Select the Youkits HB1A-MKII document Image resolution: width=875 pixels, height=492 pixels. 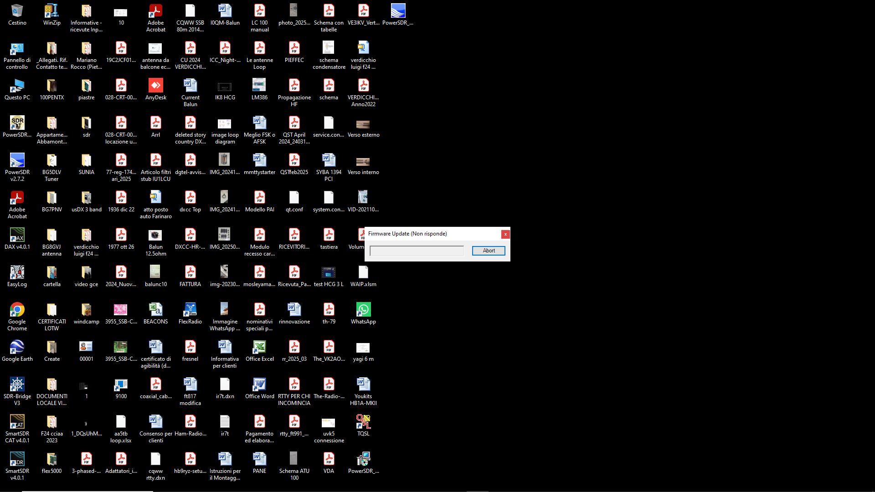point(363,392)
